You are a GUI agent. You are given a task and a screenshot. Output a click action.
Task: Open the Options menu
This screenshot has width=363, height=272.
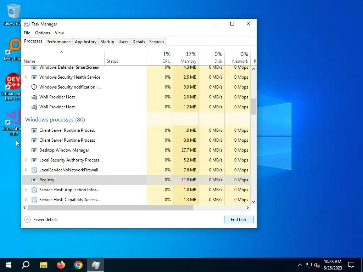43,33
